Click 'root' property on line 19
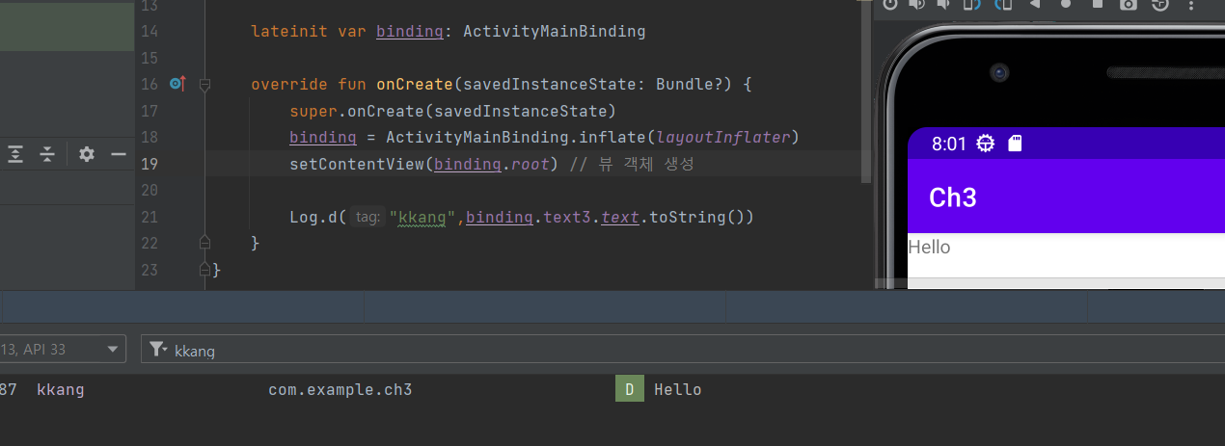 531,164
